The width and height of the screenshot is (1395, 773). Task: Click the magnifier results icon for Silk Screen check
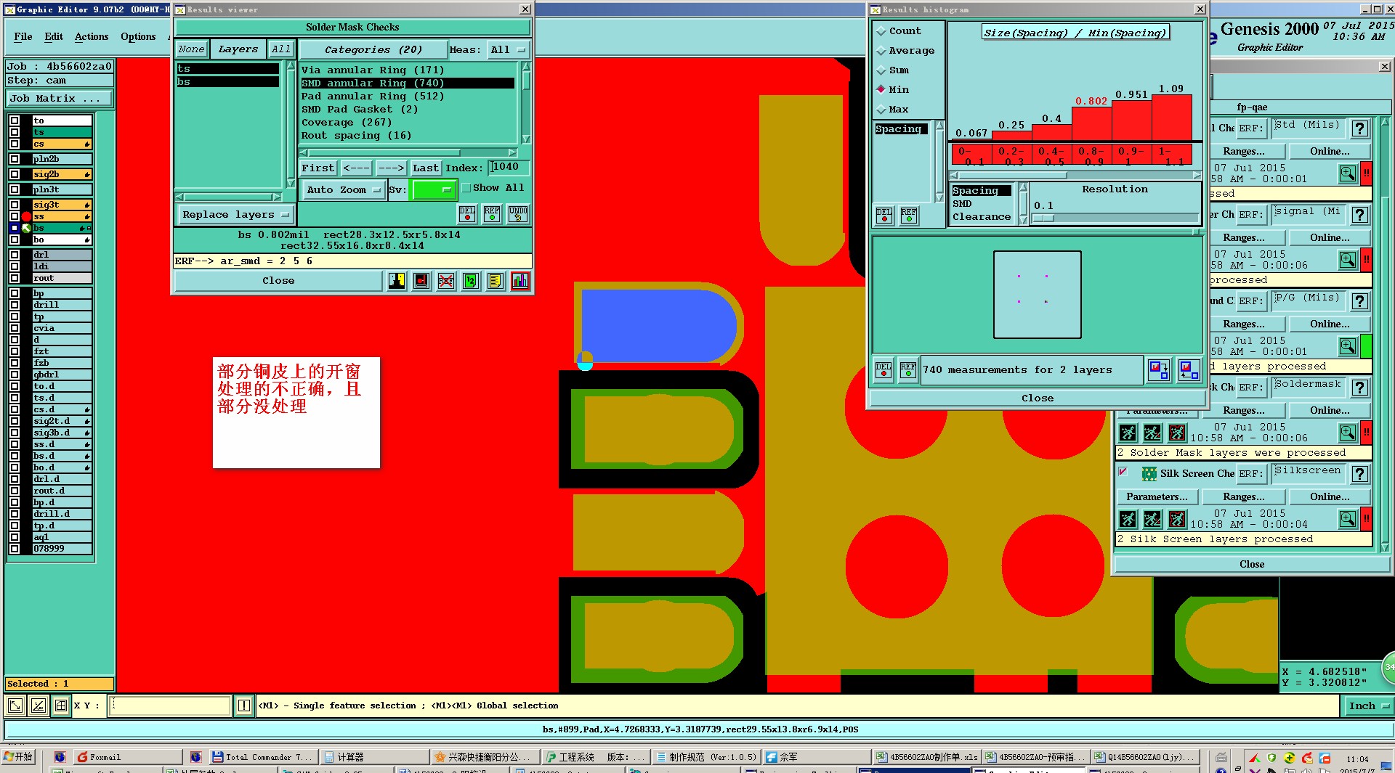click(x=1348, y=519)
